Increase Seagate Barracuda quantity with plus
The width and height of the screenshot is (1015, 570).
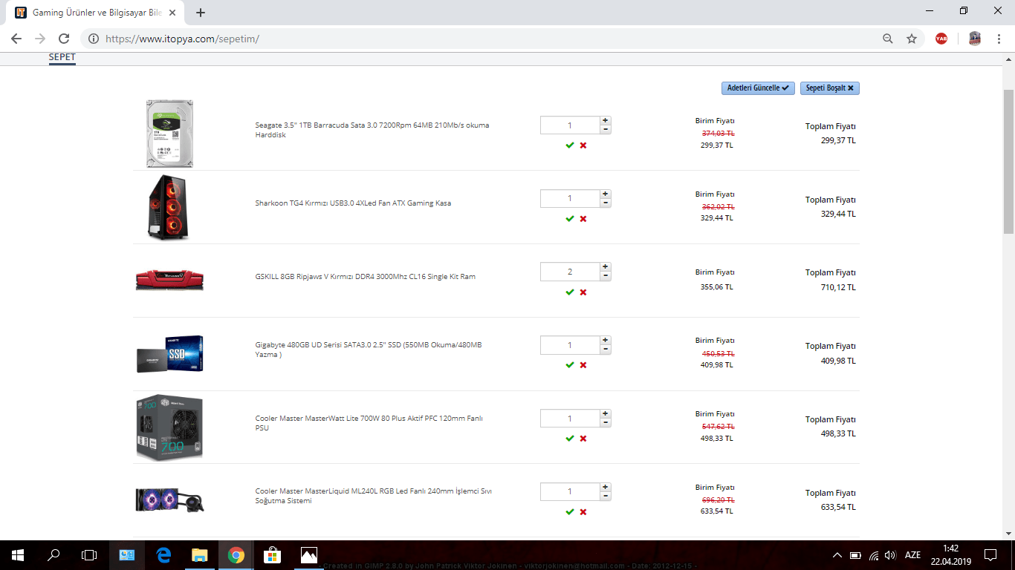[606, 120]
